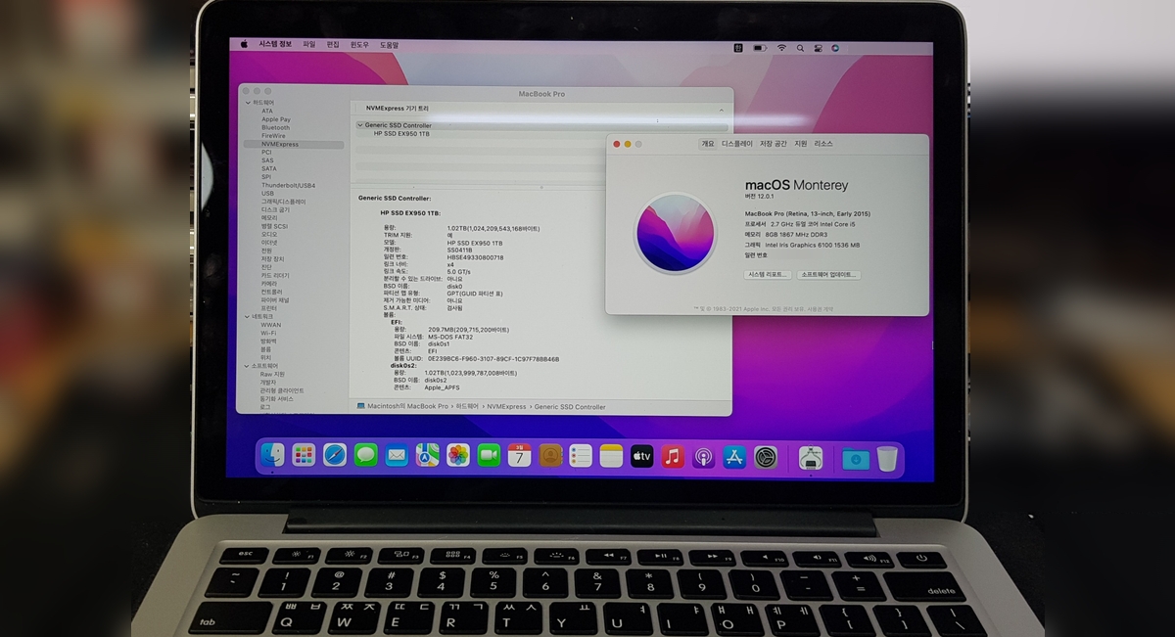Select Thunderbolt/USB4 in sidebar

pos(288,185)
